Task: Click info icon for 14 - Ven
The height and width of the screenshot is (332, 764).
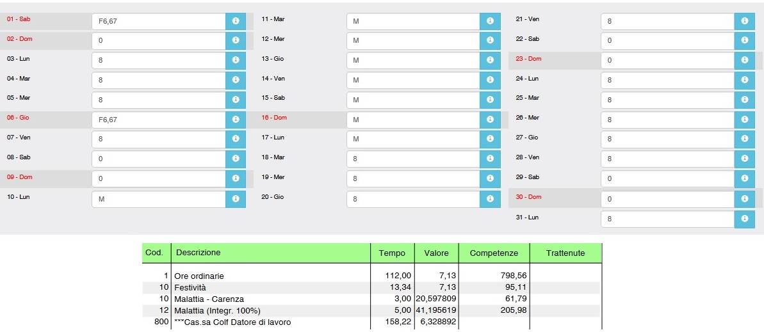Action: point(490,81)
